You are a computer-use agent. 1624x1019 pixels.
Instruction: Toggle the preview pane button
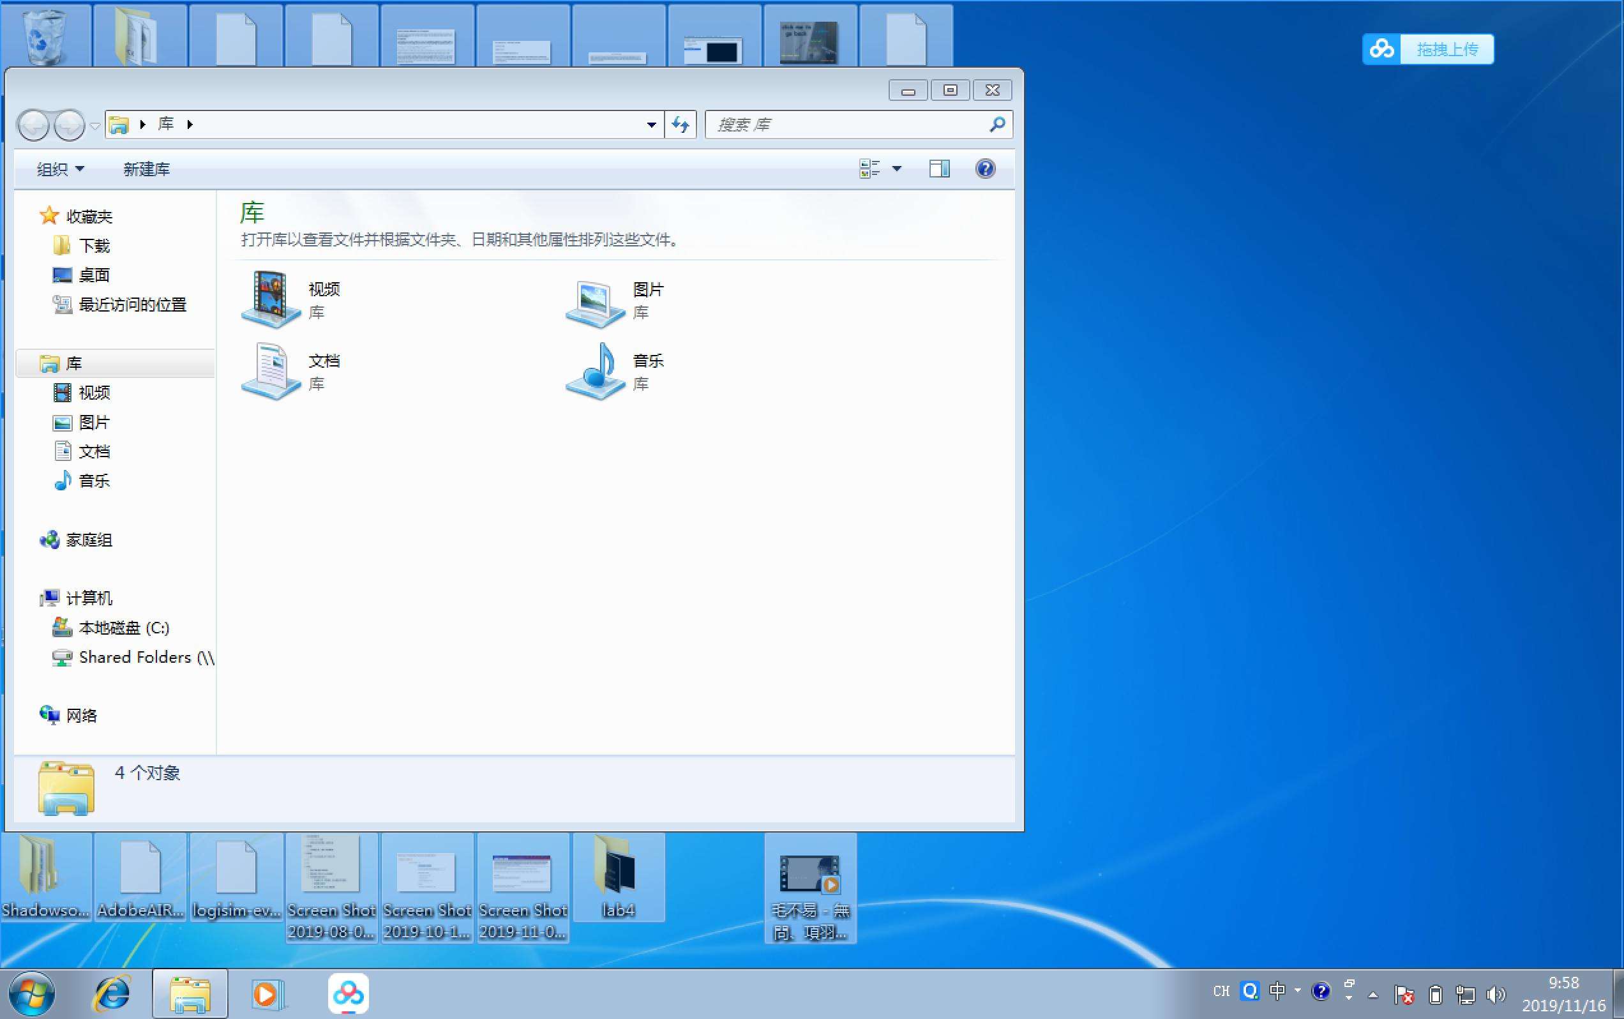pos(938,169)
